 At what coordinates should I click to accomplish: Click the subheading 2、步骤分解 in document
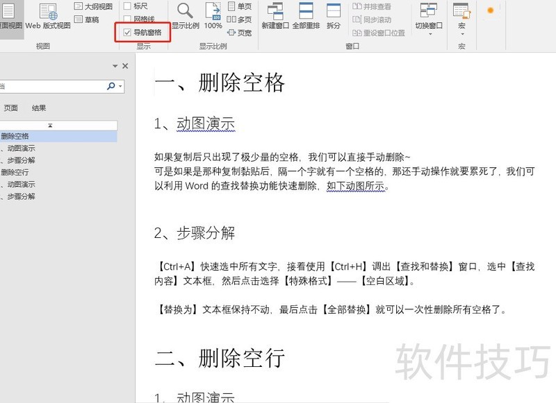[x=195, y=233]
